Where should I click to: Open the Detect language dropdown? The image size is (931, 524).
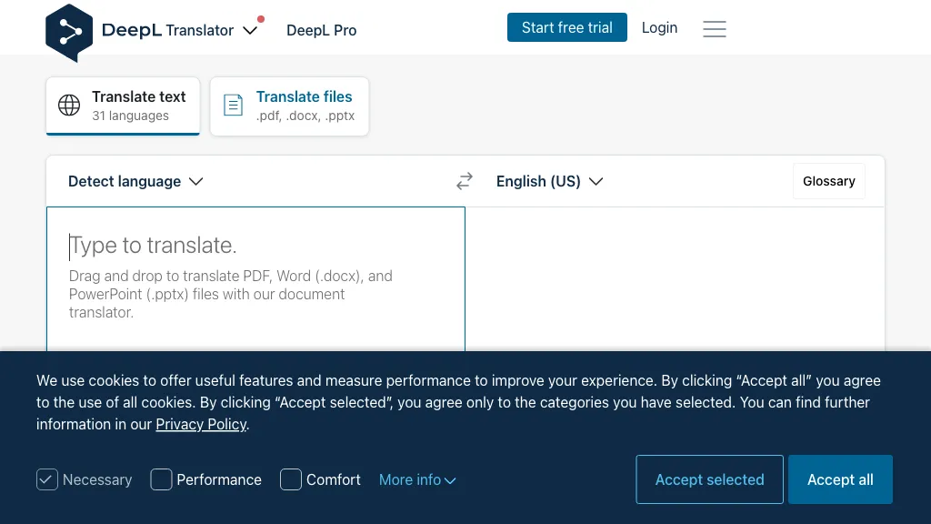click(135, 181)
